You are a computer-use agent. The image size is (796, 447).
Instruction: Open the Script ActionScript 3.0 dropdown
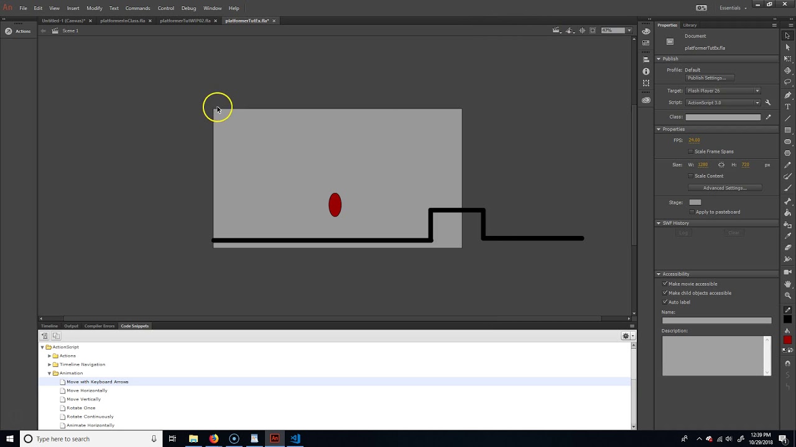point(723,102)
